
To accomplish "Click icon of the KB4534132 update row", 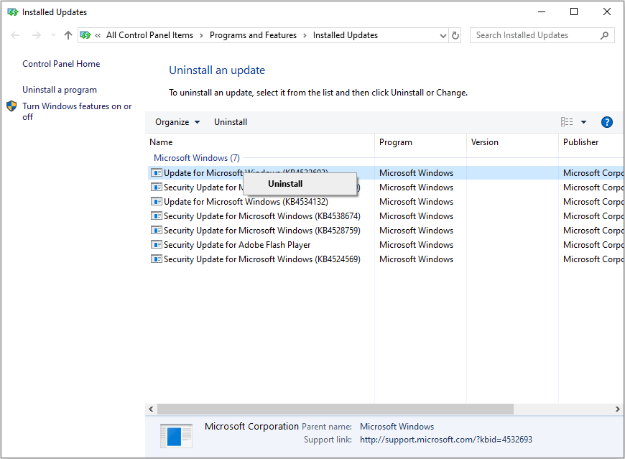I will [157, 202].
